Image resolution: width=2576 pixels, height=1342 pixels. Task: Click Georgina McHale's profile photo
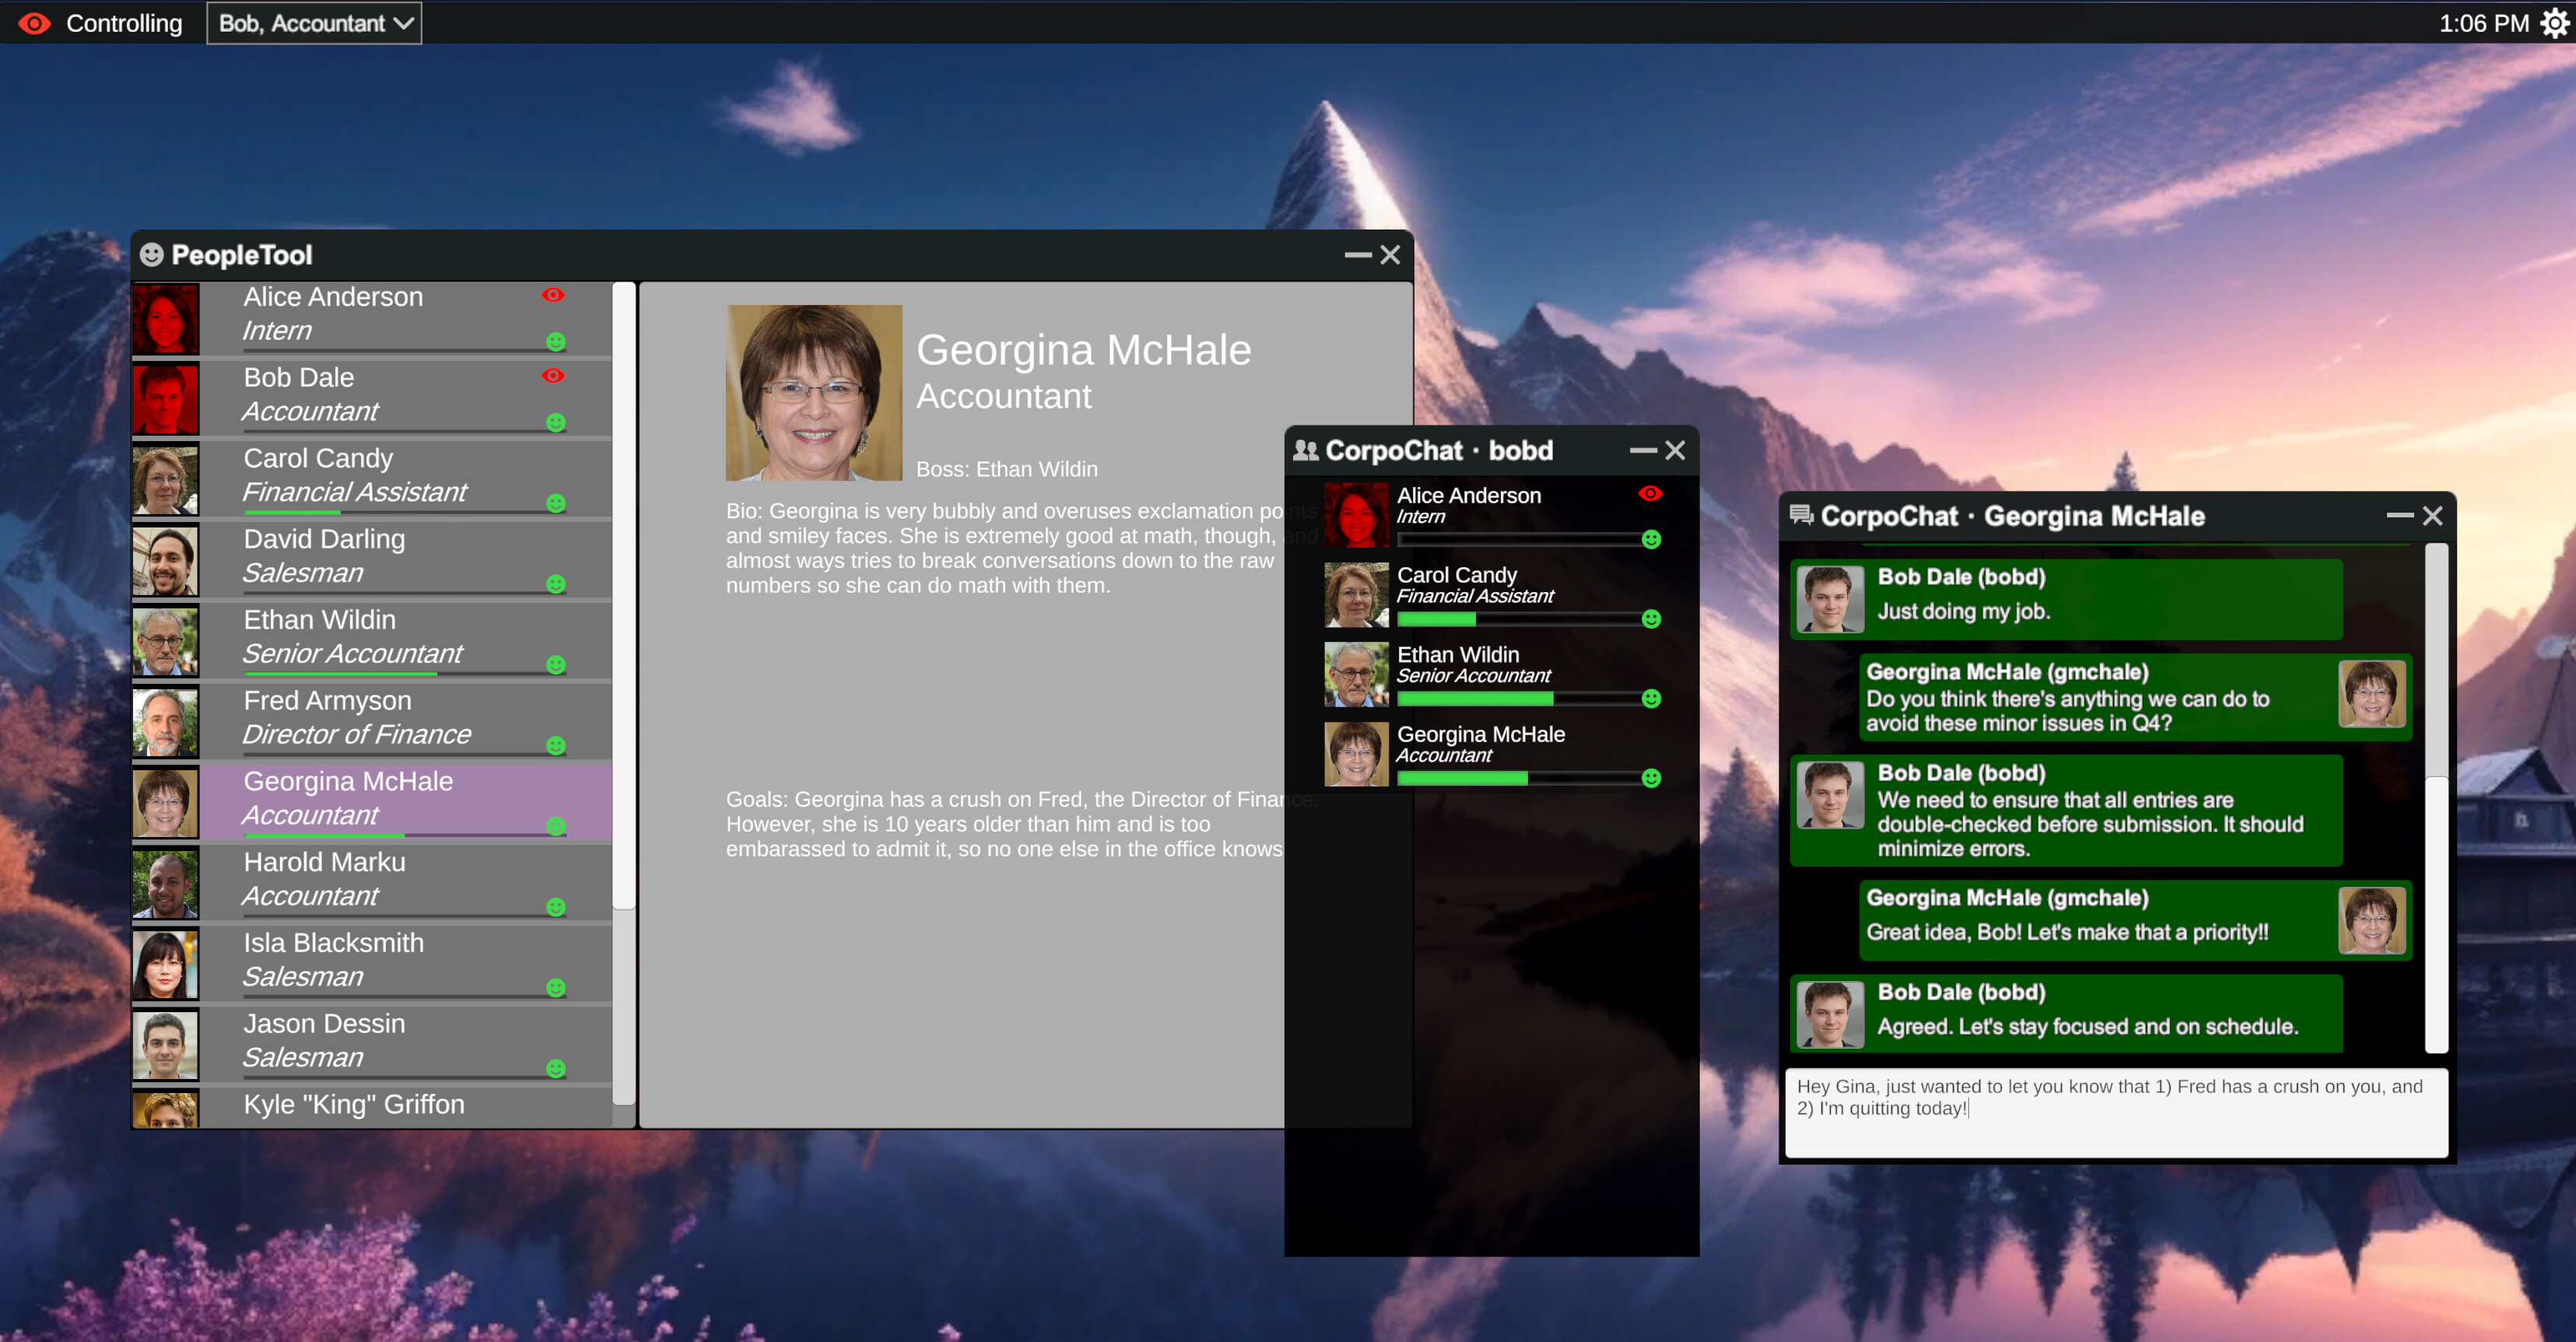pos(814,391)
